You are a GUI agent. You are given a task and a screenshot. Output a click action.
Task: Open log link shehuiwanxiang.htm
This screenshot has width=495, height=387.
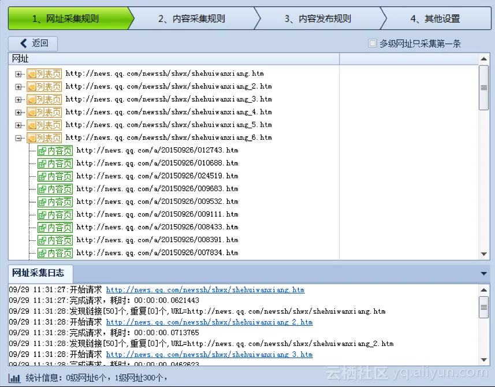pyautogui.click(x=205, y=290)
